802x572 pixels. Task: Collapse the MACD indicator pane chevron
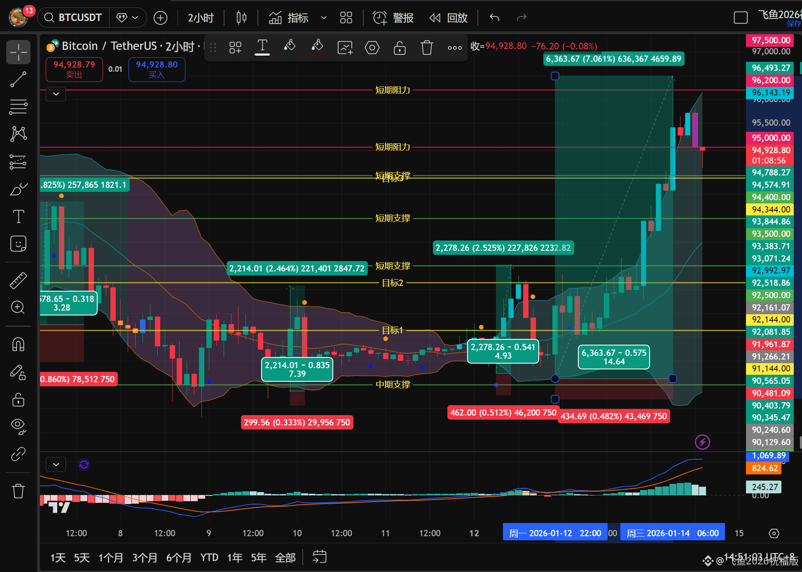56,465
